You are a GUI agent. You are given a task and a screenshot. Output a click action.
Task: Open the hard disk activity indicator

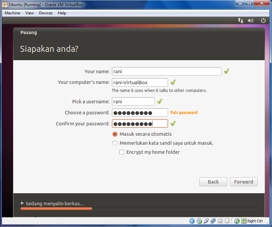[x=192, y=221]
